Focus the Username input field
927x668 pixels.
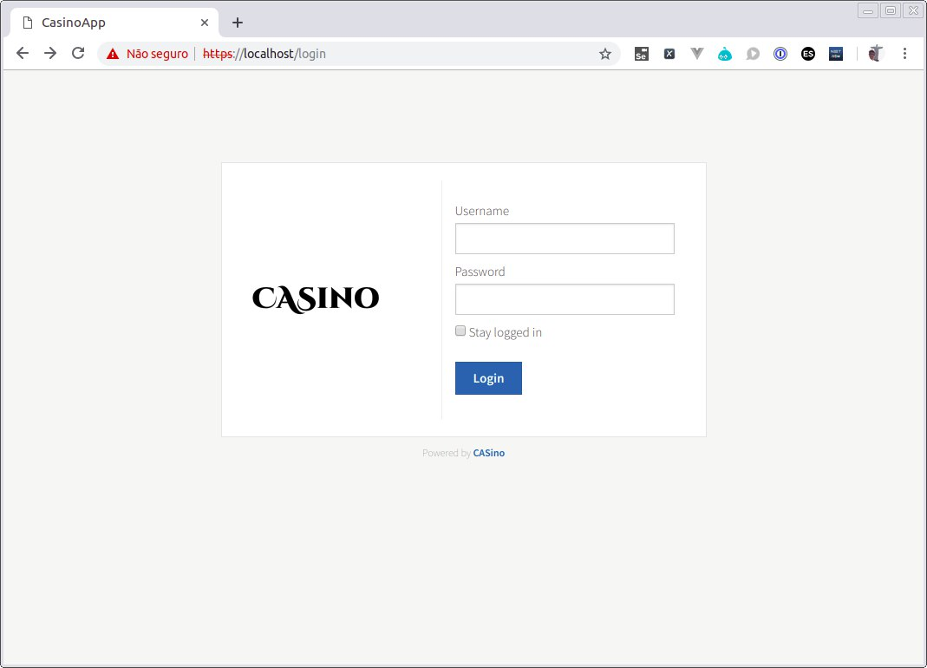click(565, 239)
